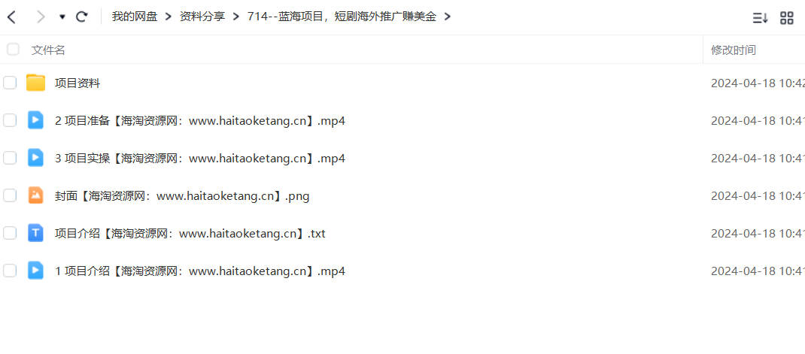Select file name 项目介绍 txt

point(190,234)
